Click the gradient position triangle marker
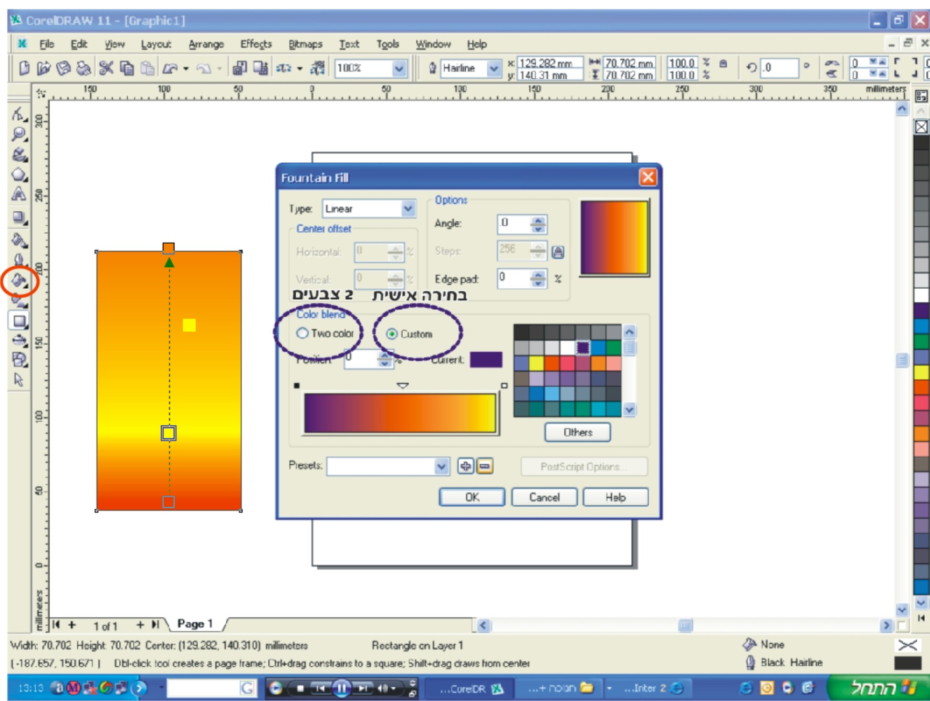 point(403,385)
